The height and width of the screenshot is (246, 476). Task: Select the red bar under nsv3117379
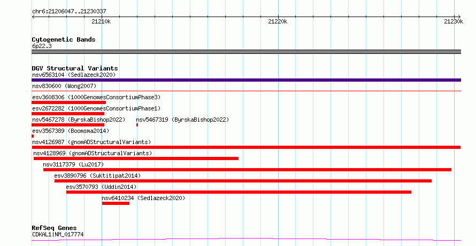tap(248, 170)
